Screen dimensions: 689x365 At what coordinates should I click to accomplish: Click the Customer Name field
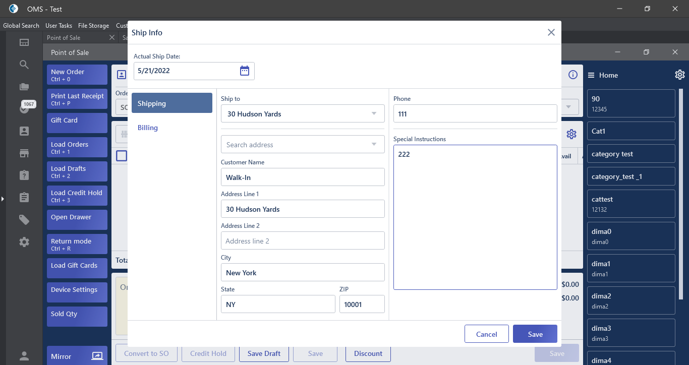pos(303,177)
